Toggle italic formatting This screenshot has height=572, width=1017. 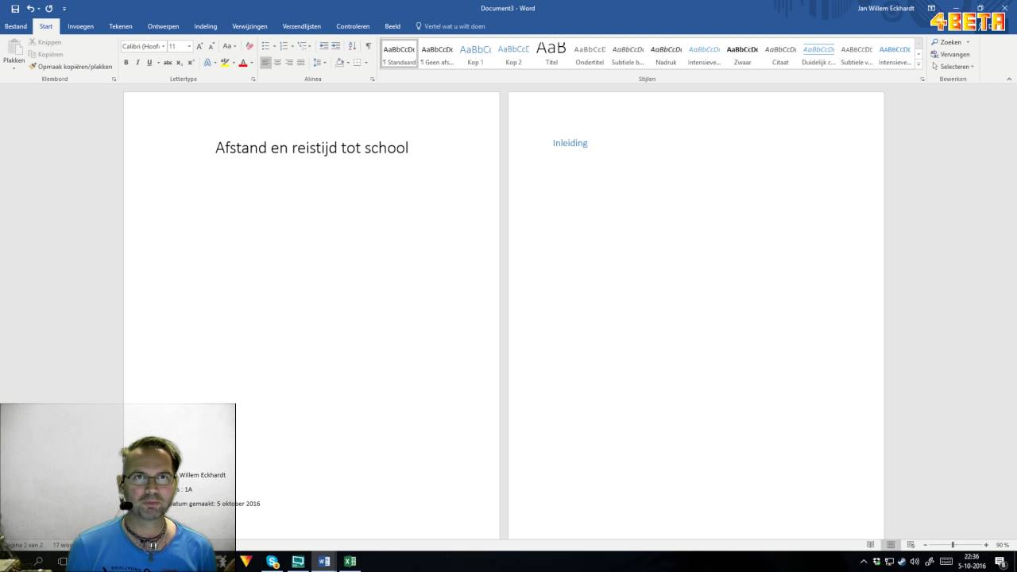[x=137, y=63]
